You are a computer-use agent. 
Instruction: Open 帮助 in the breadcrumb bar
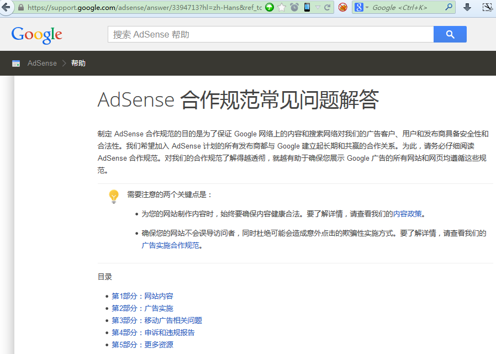[78, 64]
